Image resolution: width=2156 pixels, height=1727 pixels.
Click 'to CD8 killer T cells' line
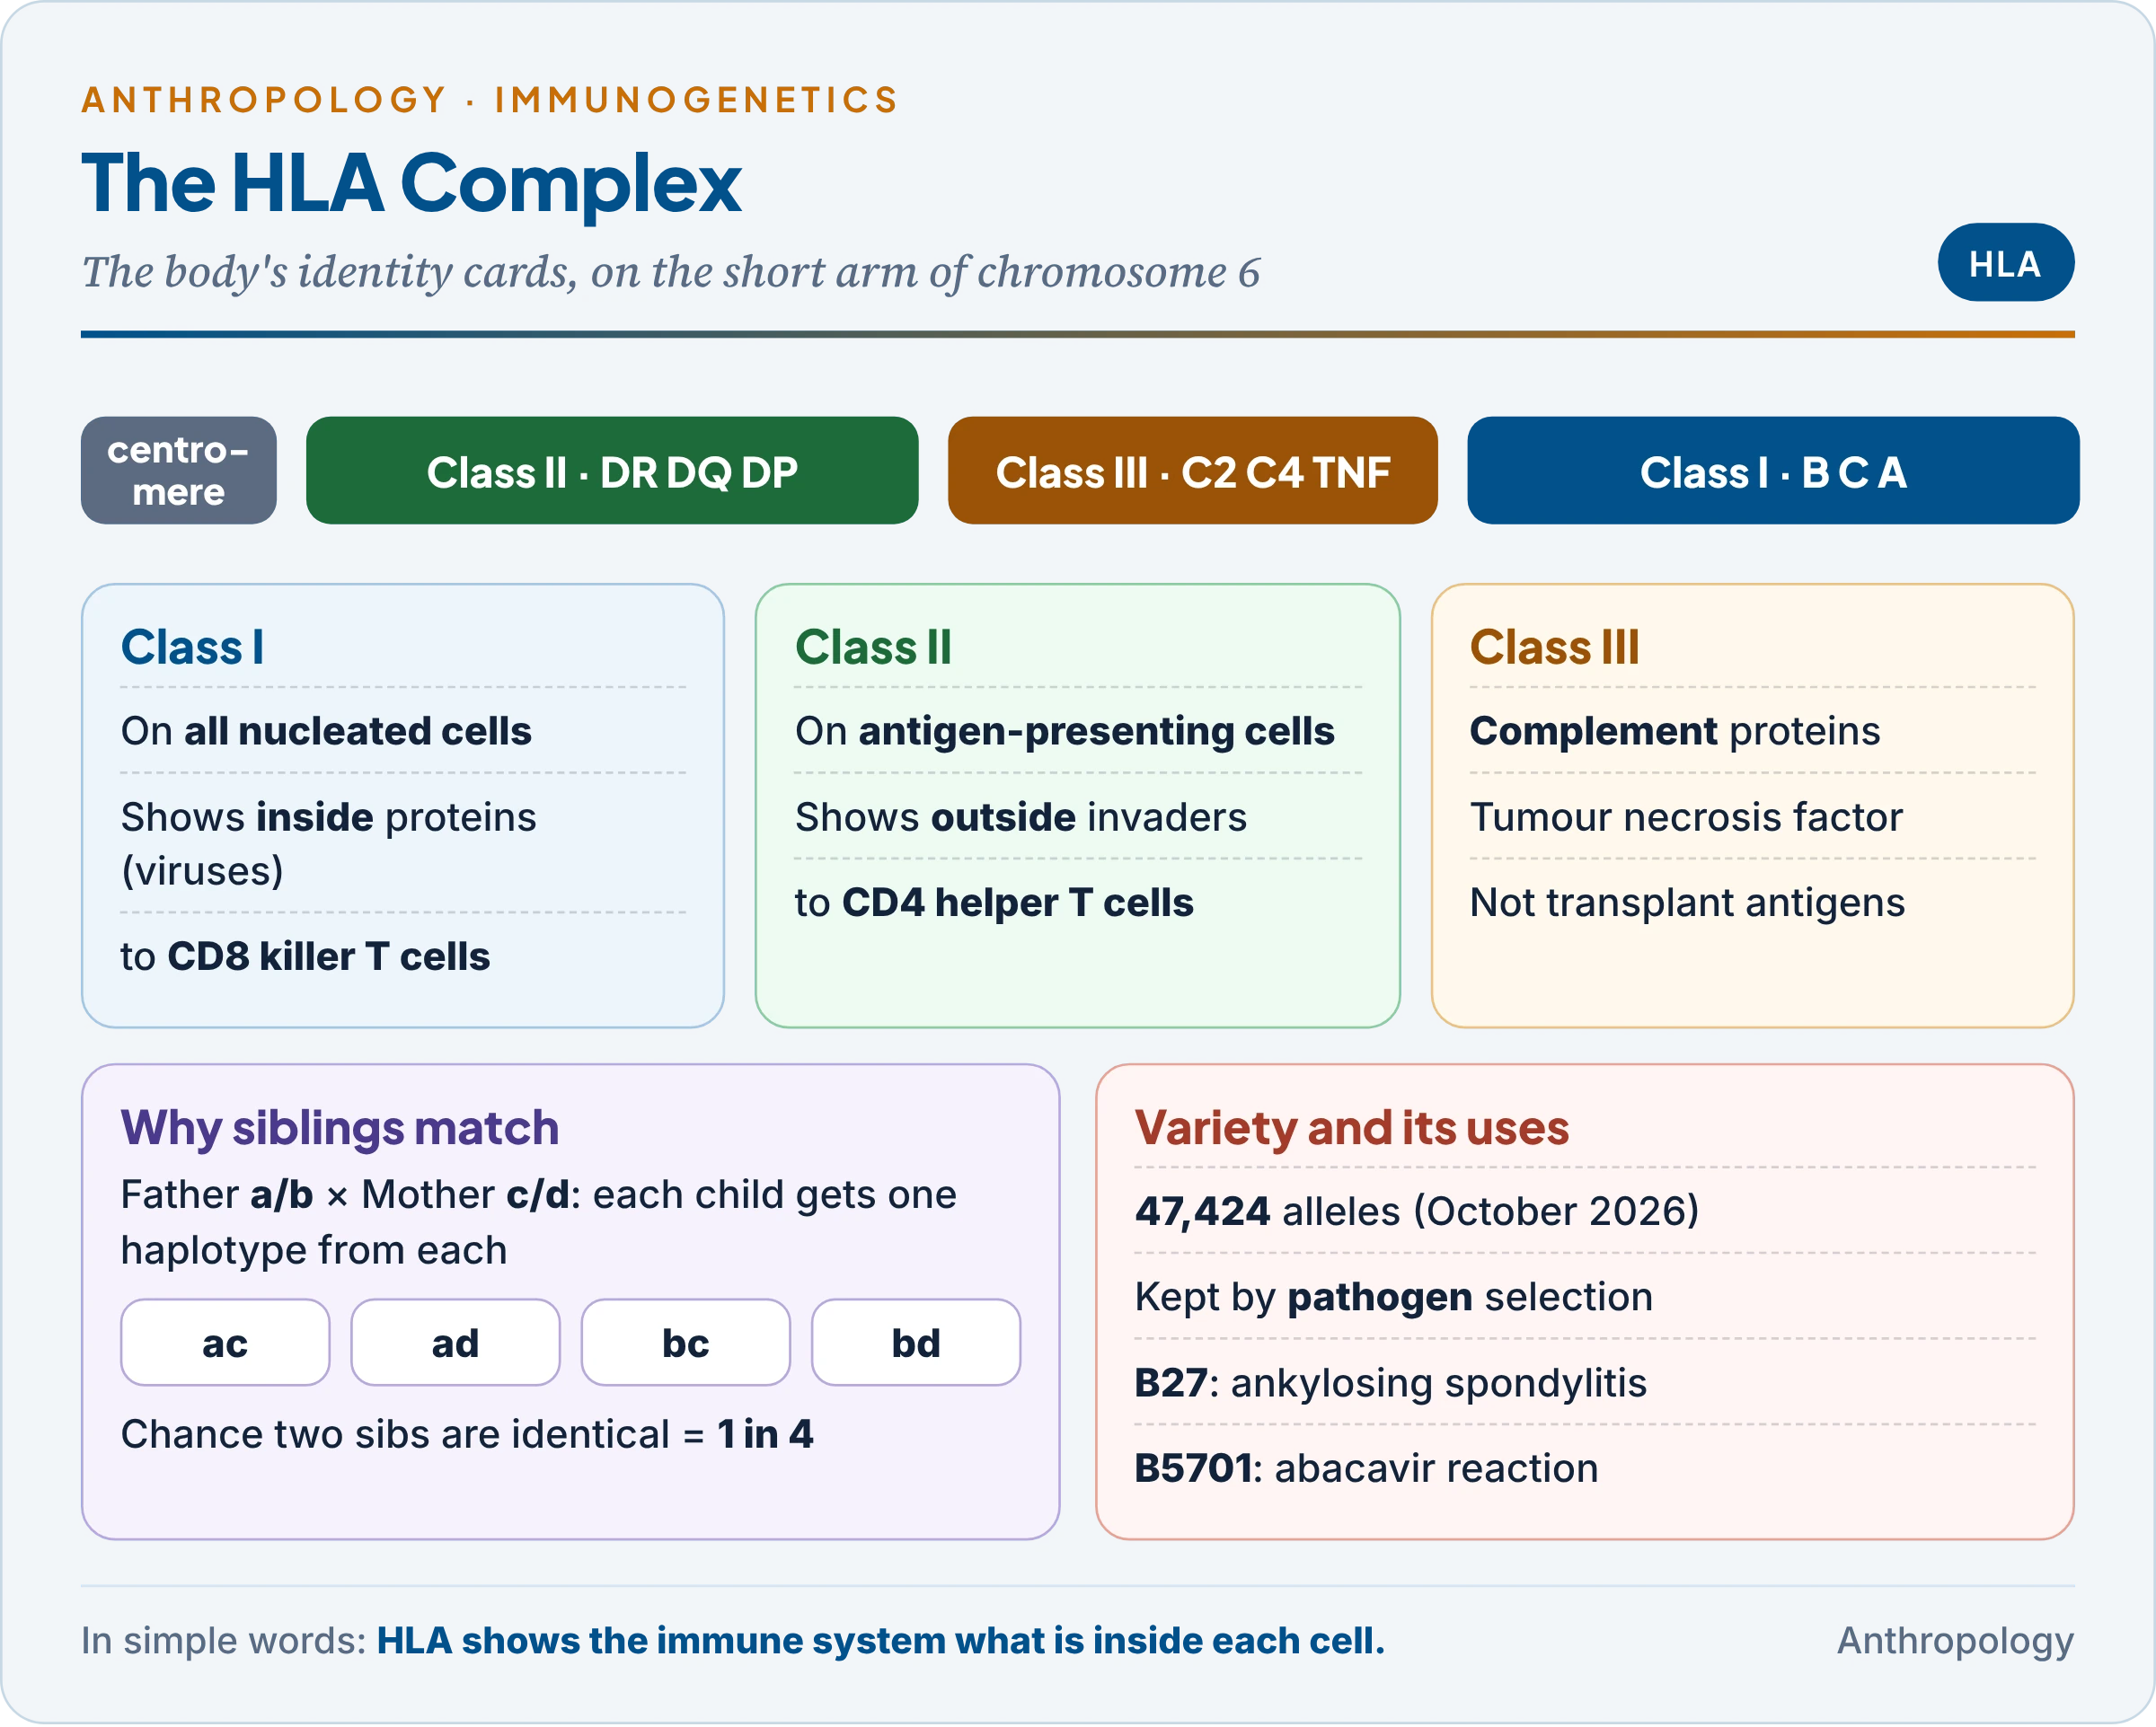(305, 956)
